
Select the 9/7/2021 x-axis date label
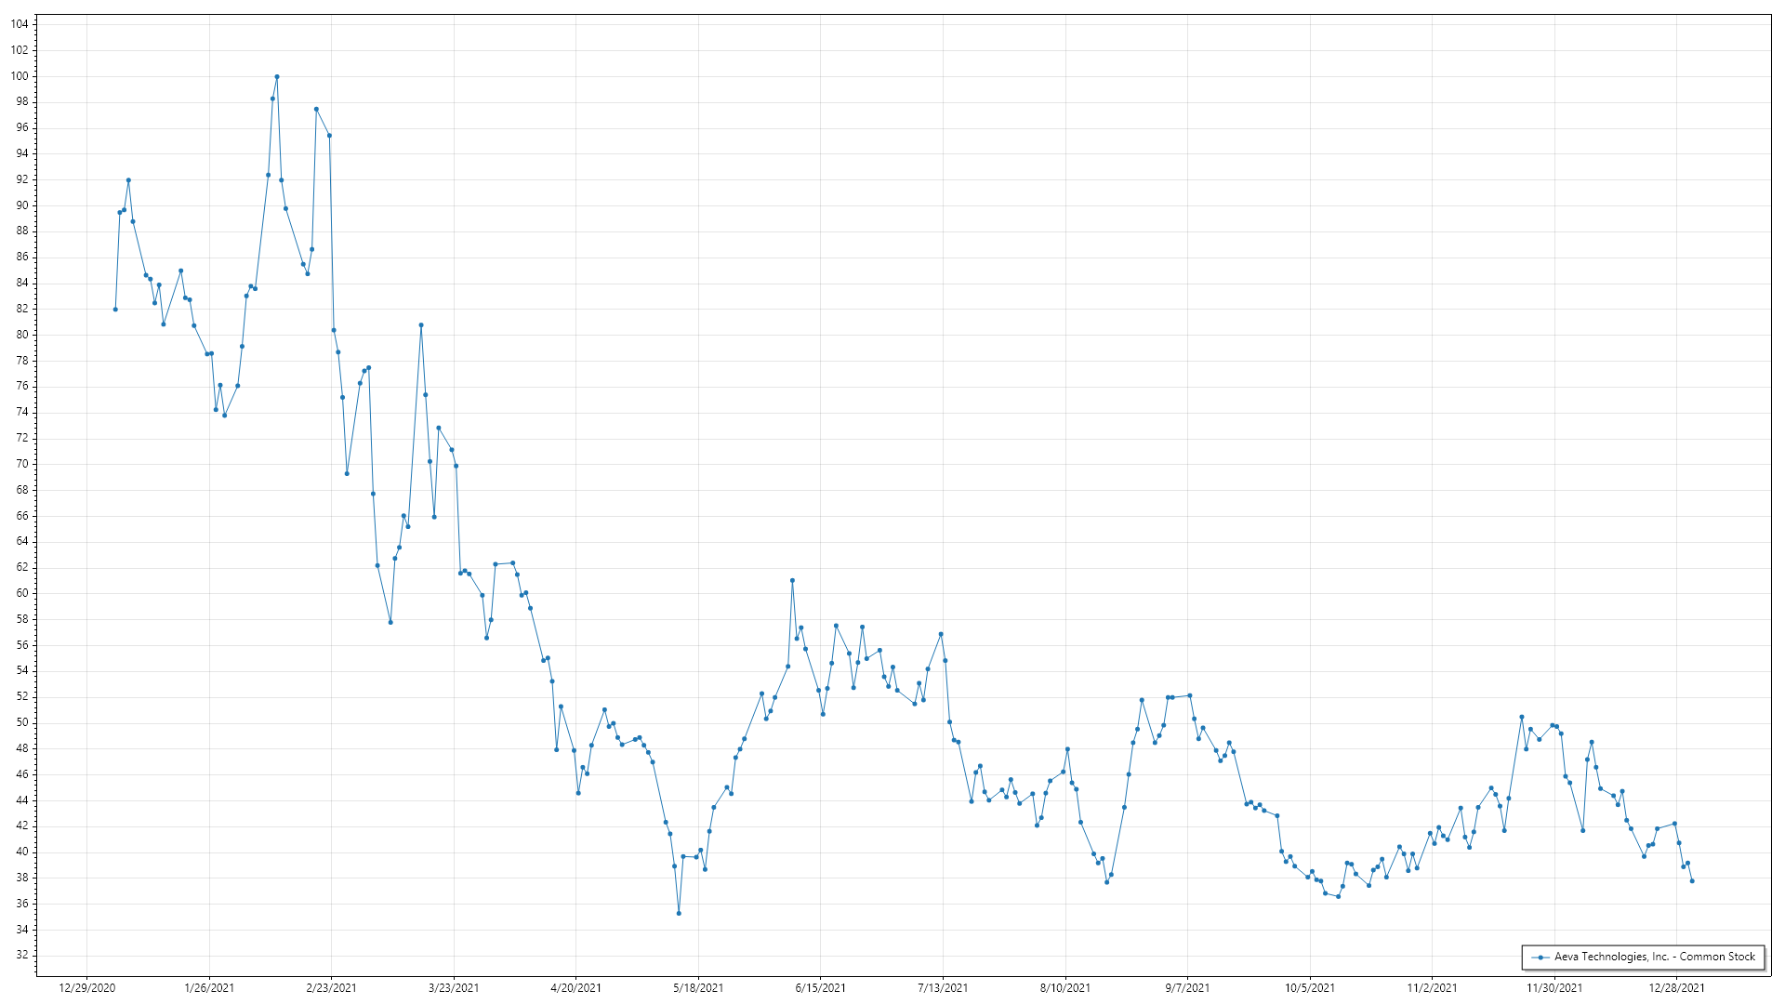1187,987
